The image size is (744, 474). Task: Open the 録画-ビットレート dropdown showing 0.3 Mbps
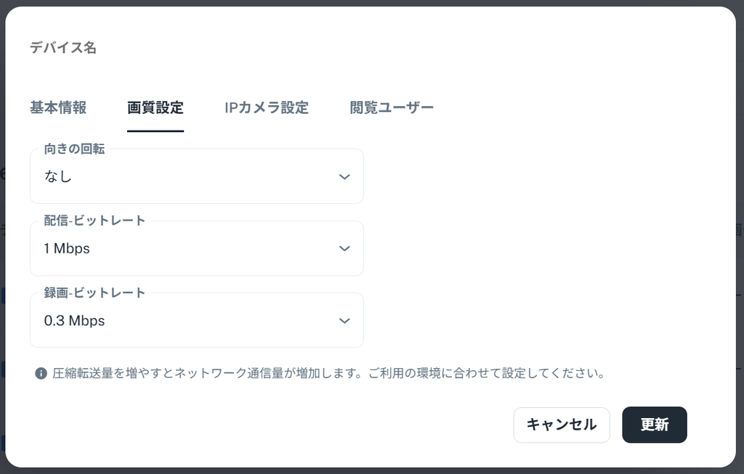click(196, 320)
